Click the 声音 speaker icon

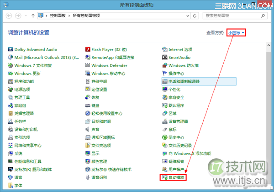click(x=87, y=129)
